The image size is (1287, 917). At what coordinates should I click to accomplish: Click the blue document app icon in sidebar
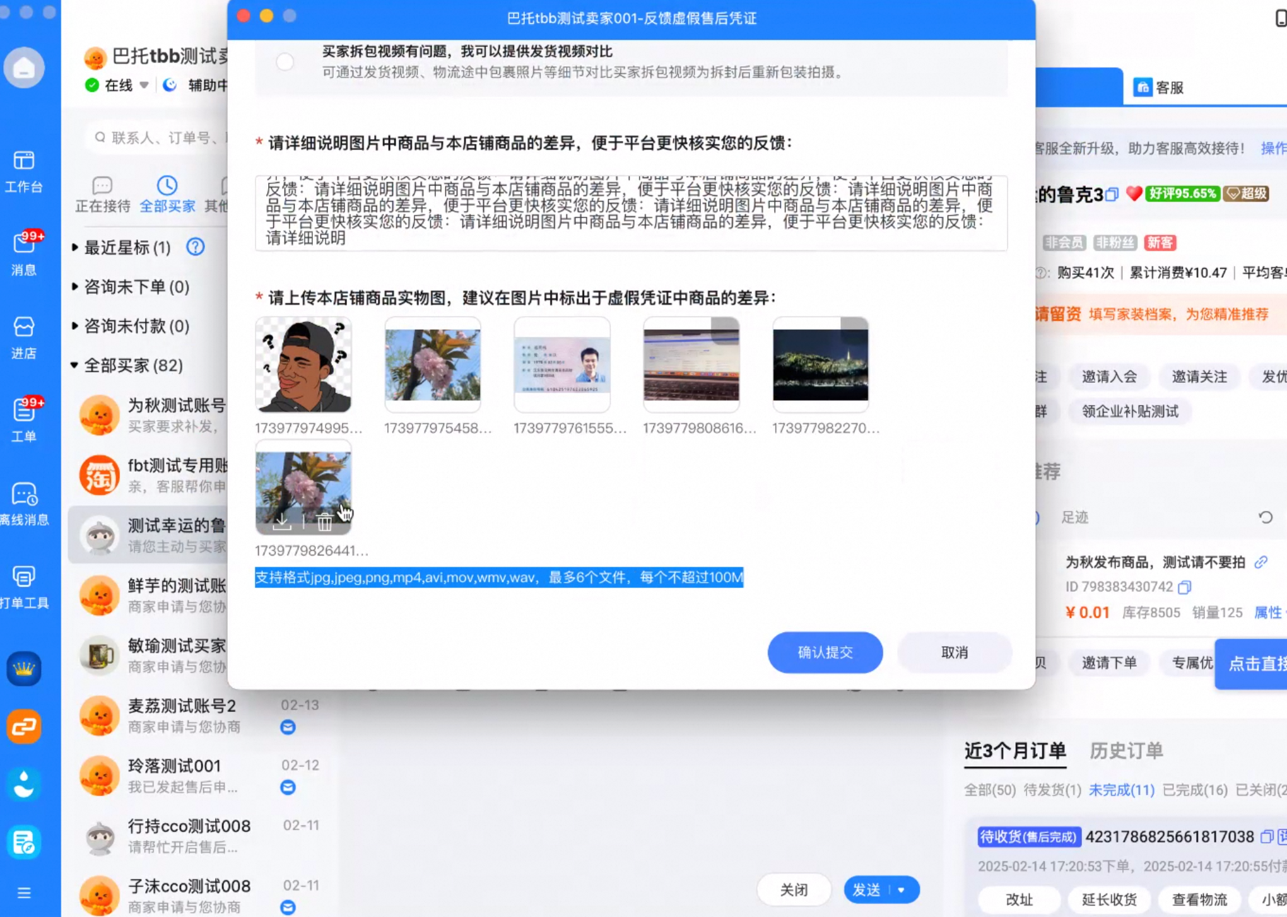click(x=24, y=843)
